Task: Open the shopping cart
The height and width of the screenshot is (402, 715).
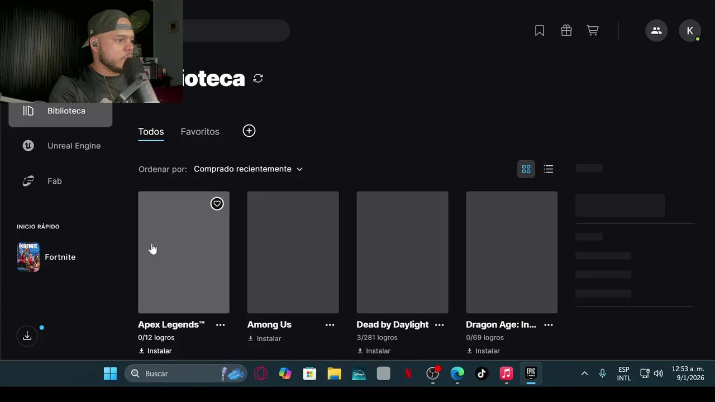Action: (x=593, y=31)
